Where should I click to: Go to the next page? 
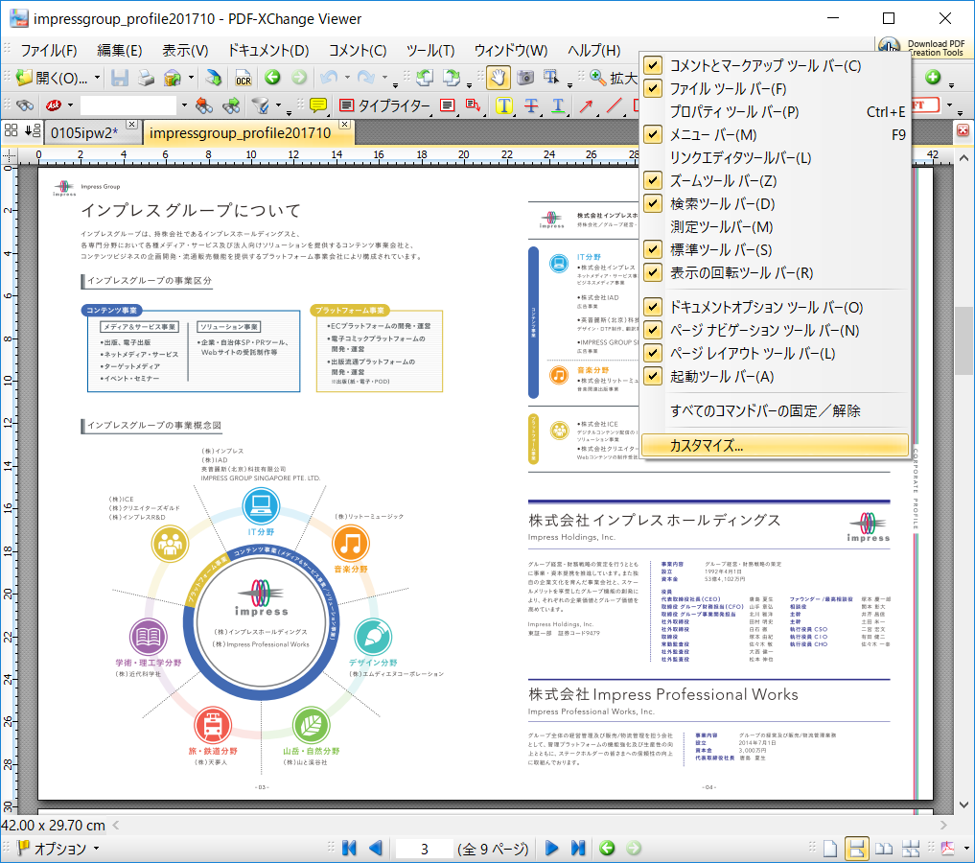tap(551, 848)
